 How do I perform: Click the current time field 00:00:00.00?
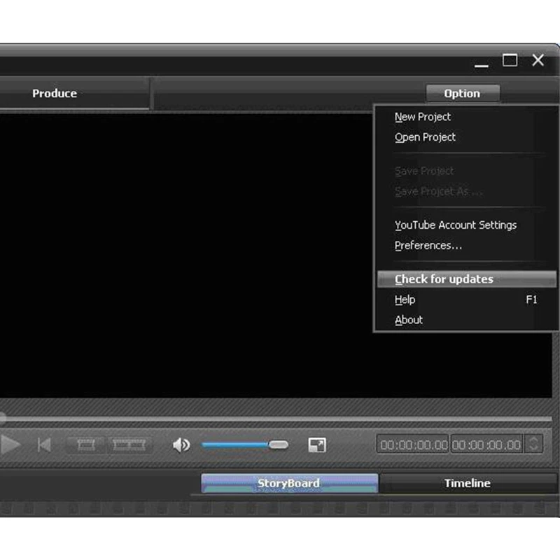tap(413, 444)
